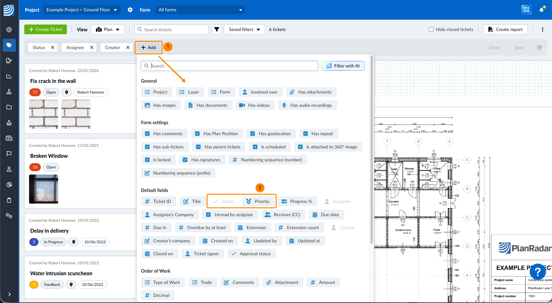
Task: Choose the Unread by assignee filter
Action: click(230, 215)
